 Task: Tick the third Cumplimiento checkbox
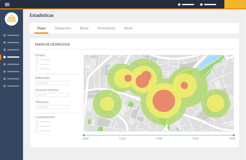pos(37,131)
